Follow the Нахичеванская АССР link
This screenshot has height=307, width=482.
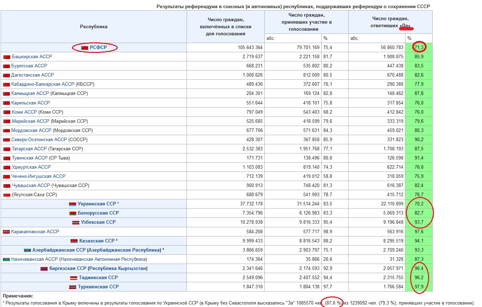[35, 259]
